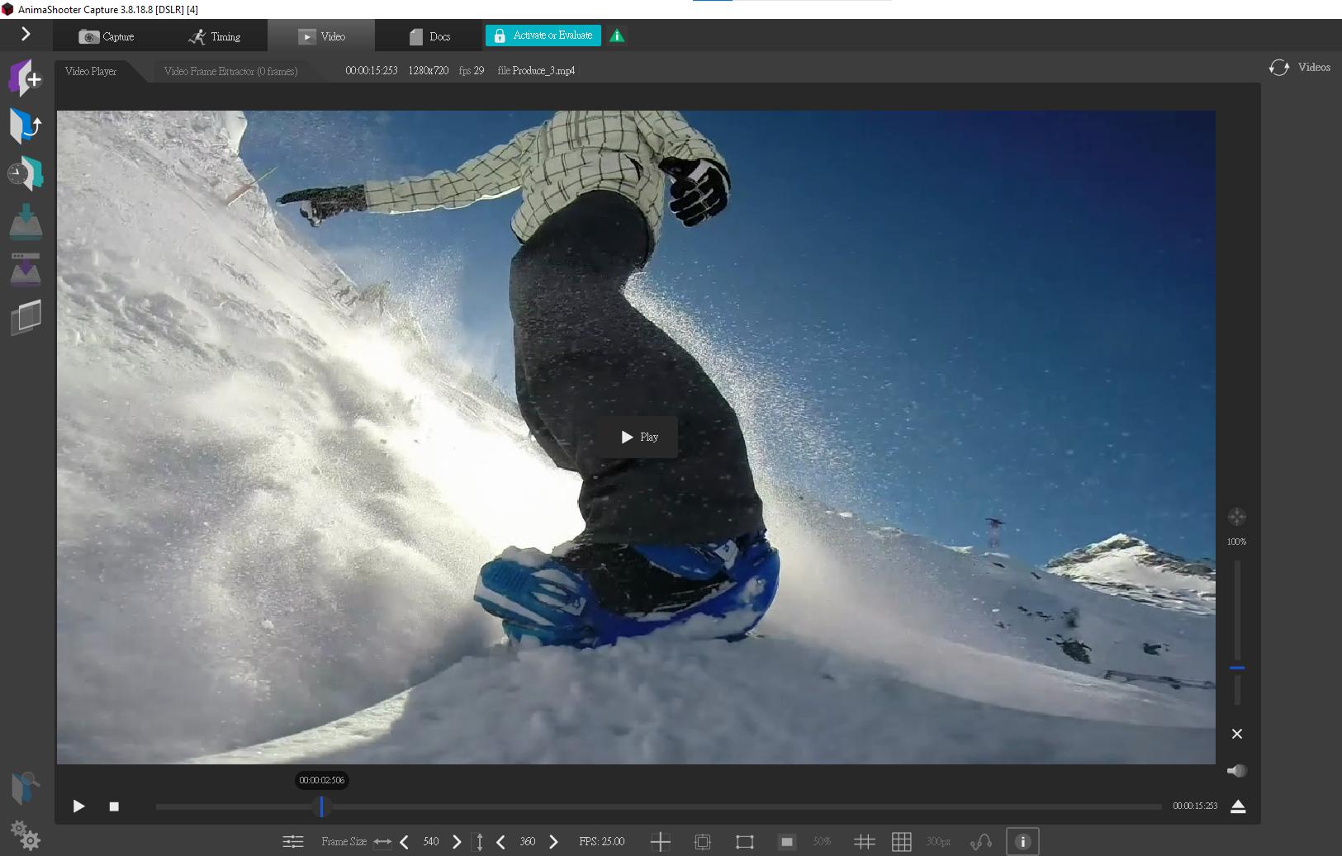1342x856 pixels.
Task: Select the import video sidebar icon
Action: [26, 125]
